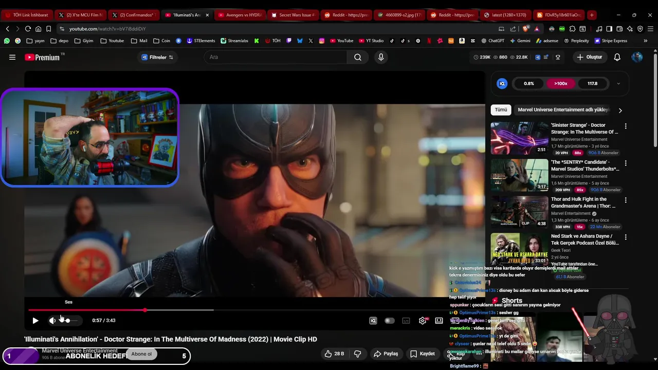Click the search magnifier button
This screenshot has height=370, width=658.
[x=358, y=58]
